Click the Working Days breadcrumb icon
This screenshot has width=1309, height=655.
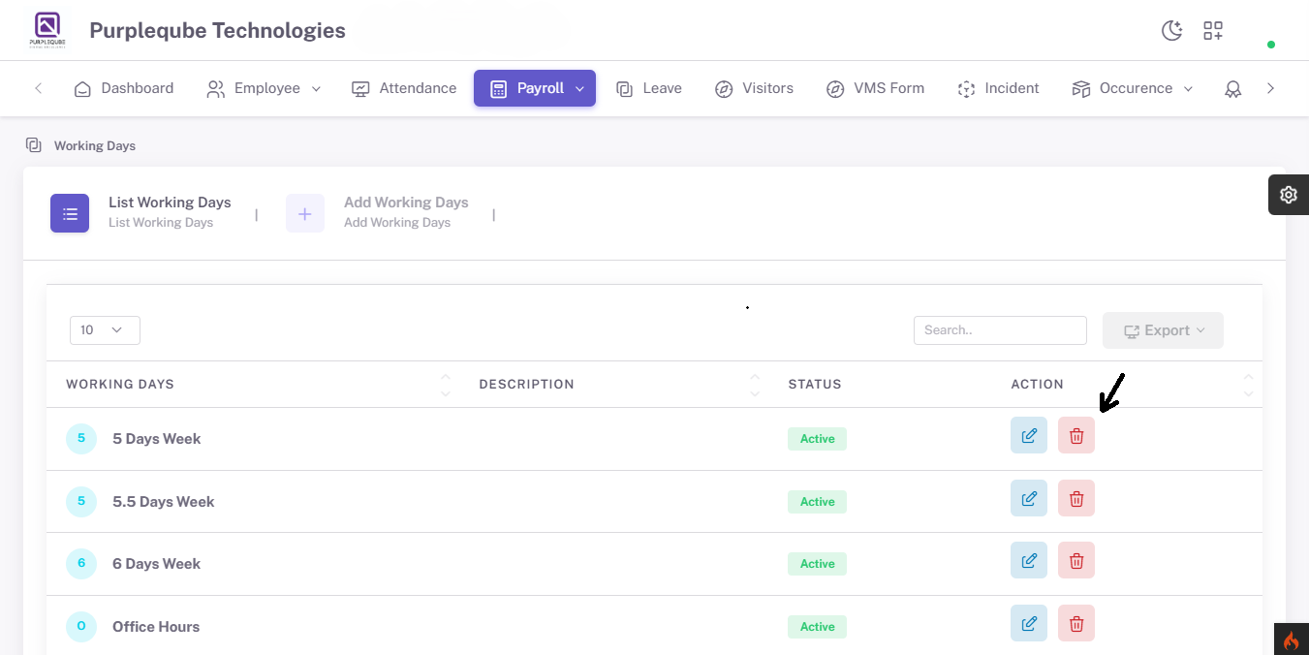(x=34, y=145)
